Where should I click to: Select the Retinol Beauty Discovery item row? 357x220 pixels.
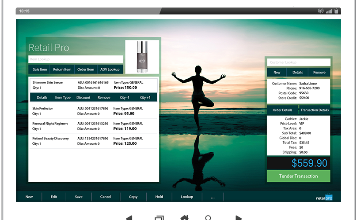pos(93,141)
